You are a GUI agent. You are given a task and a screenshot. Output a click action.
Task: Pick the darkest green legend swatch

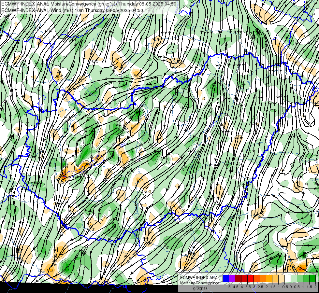tap(312, 278)
